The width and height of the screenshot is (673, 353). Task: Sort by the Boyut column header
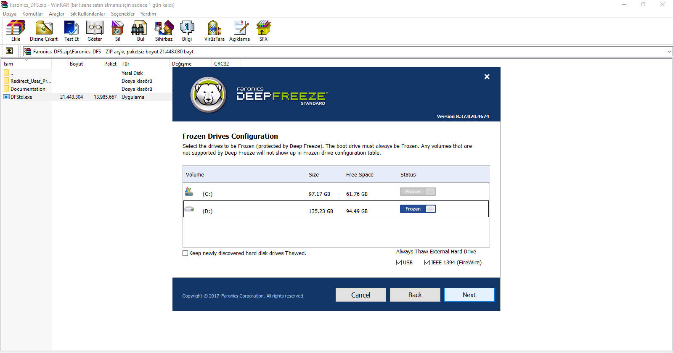click(x=69, y=64)
